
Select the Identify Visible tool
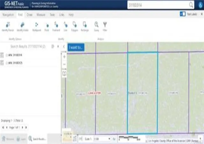(x=22, y=27)
